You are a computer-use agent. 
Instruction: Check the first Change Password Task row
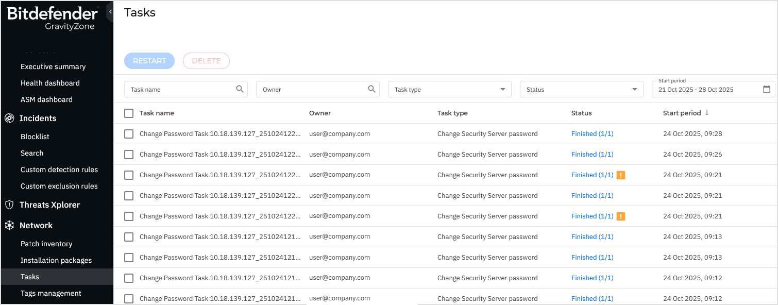click(x=128, y=133)
